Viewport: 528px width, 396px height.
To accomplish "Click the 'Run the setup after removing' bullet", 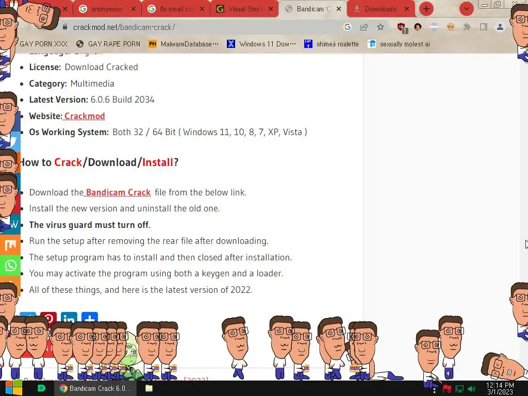I will pos(148,241).
